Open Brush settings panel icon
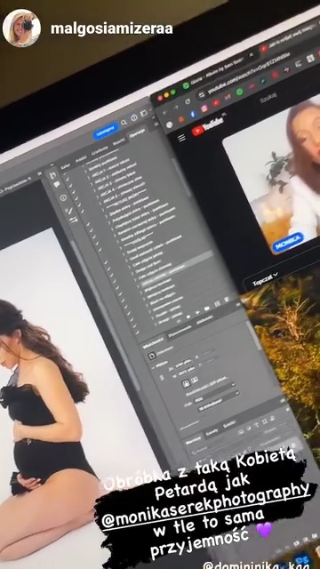The height and width of the screenshot is (569, 320). coord(68,211)
